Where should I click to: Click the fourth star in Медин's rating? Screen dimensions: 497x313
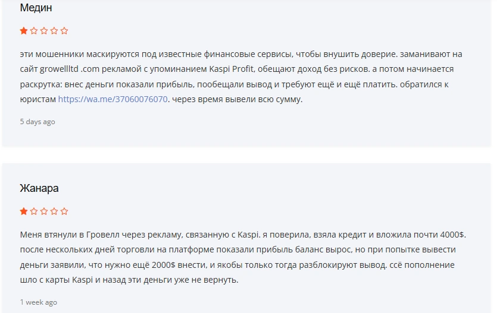54,31
